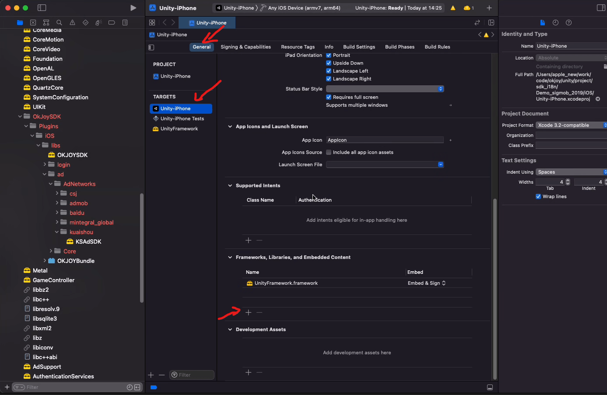Open Build Settings tab
The image size is (607, 395).
tap(359, 47)
